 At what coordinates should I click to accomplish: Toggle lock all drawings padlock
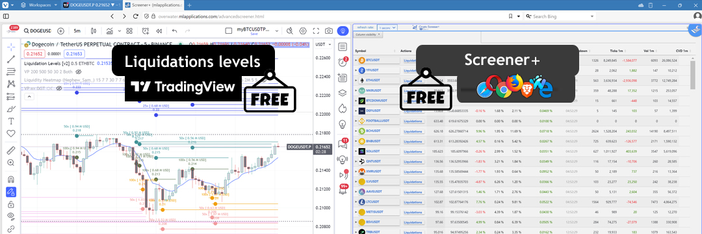tap(11, 205)
